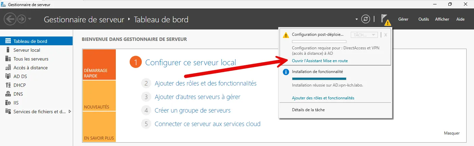Open the DHCP role icon
The width and height of the screenshot is (474, 146).
click(8, 85)
